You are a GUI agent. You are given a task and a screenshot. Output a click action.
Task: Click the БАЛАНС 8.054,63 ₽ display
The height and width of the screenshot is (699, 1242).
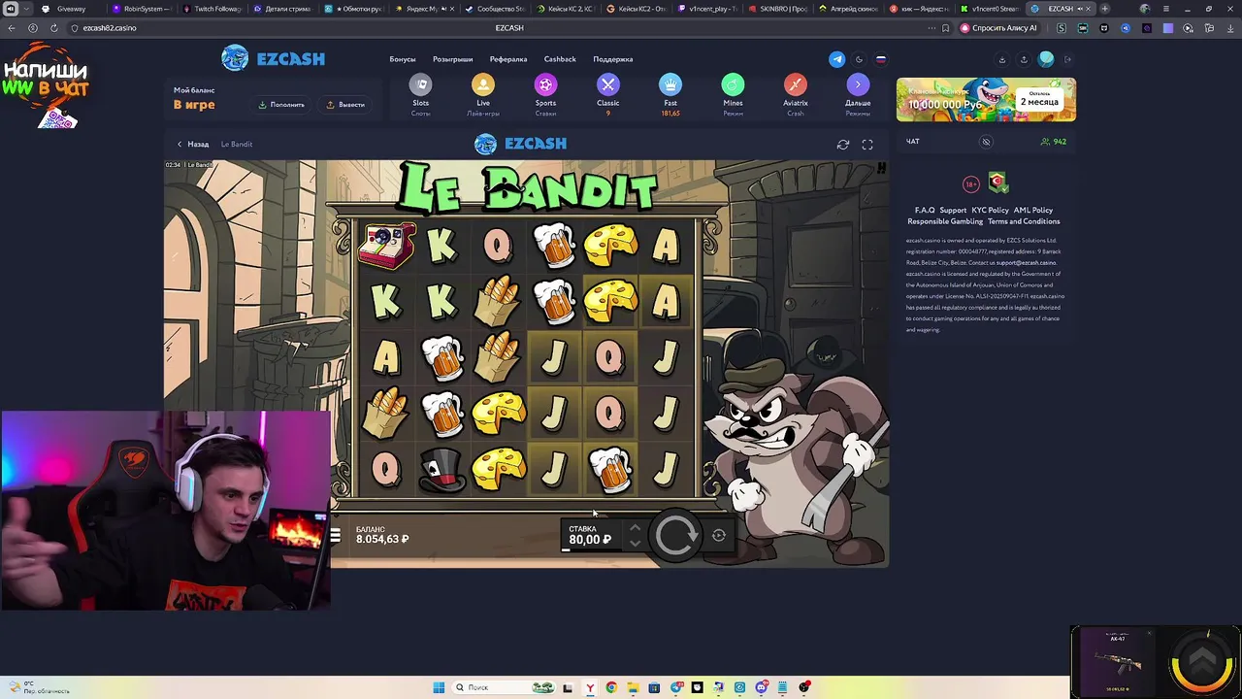point(382,535)
